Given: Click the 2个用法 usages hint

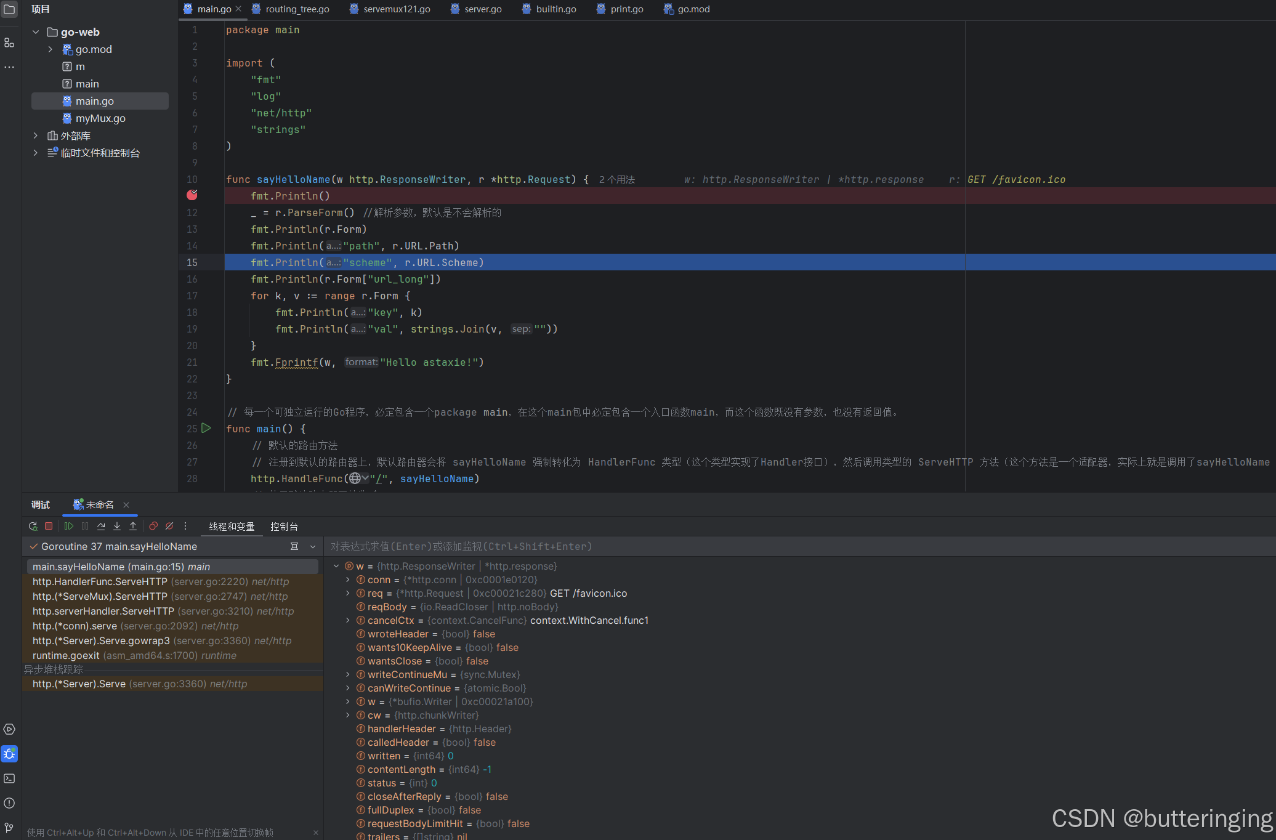Looking at the screenshot, I should 616,179.
